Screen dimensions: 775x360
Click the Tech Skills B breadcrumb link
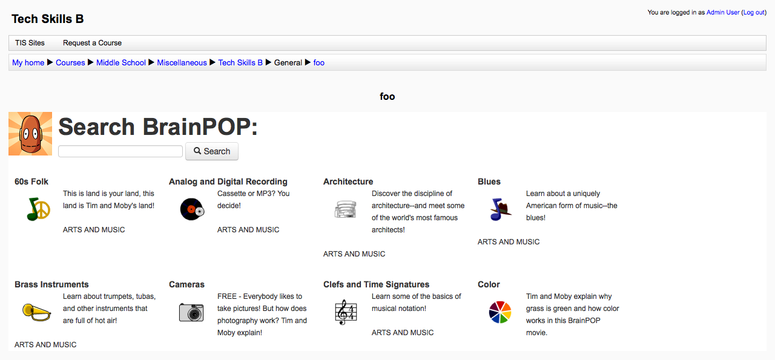point(240,62)
